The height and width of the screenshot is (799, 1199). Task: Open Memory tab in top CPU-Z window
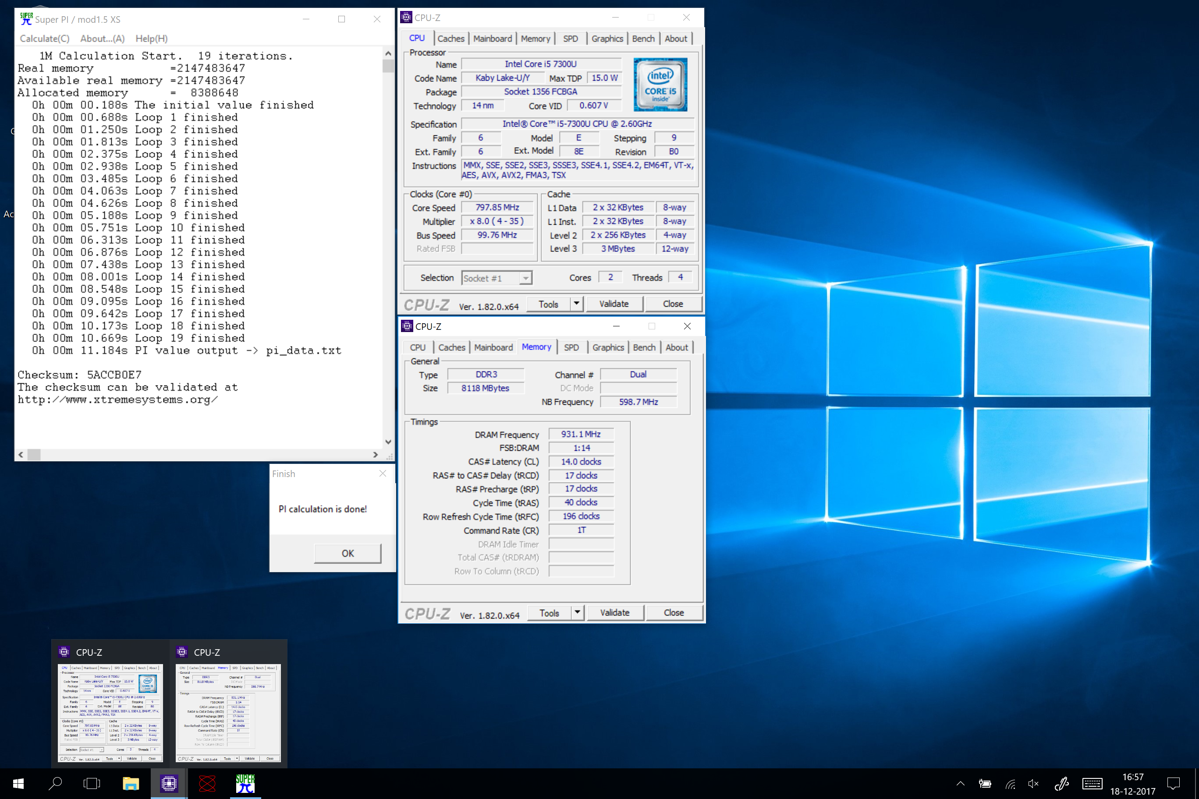click(535, 39)
